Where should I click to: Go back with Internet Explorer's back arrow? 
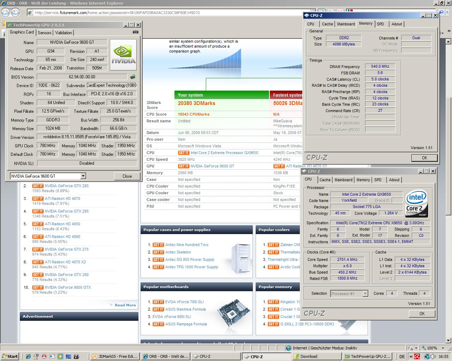[6, 12]
